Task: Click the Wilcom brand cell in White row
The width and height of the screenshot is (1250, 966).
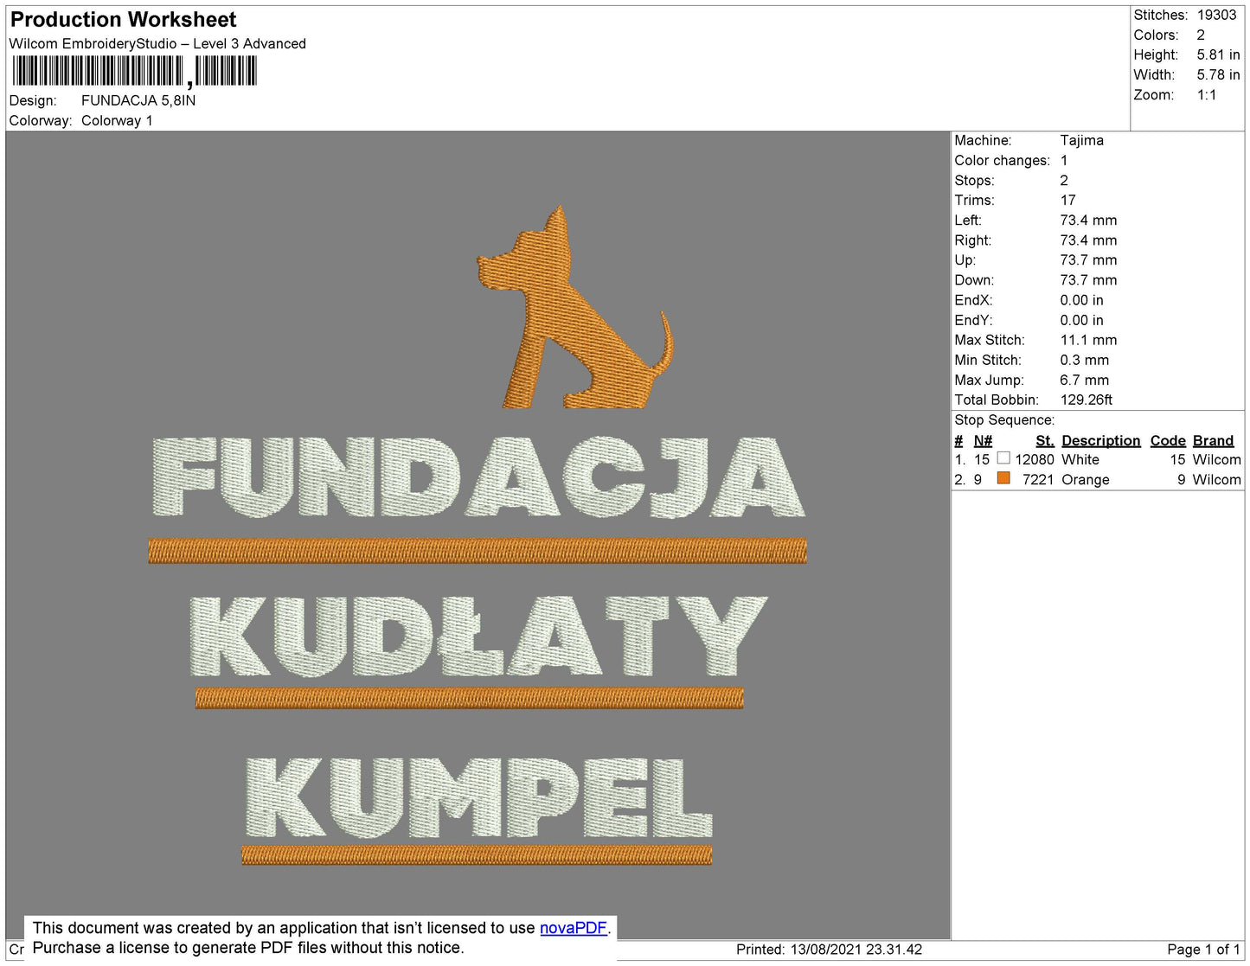Action: coord(1217,460)
